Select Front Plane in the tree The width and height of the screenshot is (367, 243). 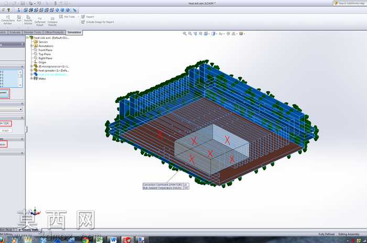click(x=43, y=50)
